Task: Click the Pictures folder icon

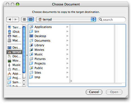Action: [31, 59]
